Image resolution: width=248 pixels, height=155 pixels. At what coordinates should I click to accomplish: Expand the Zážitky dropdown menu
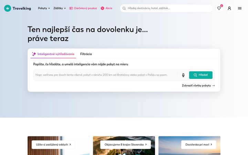click(x=60, y=8)
